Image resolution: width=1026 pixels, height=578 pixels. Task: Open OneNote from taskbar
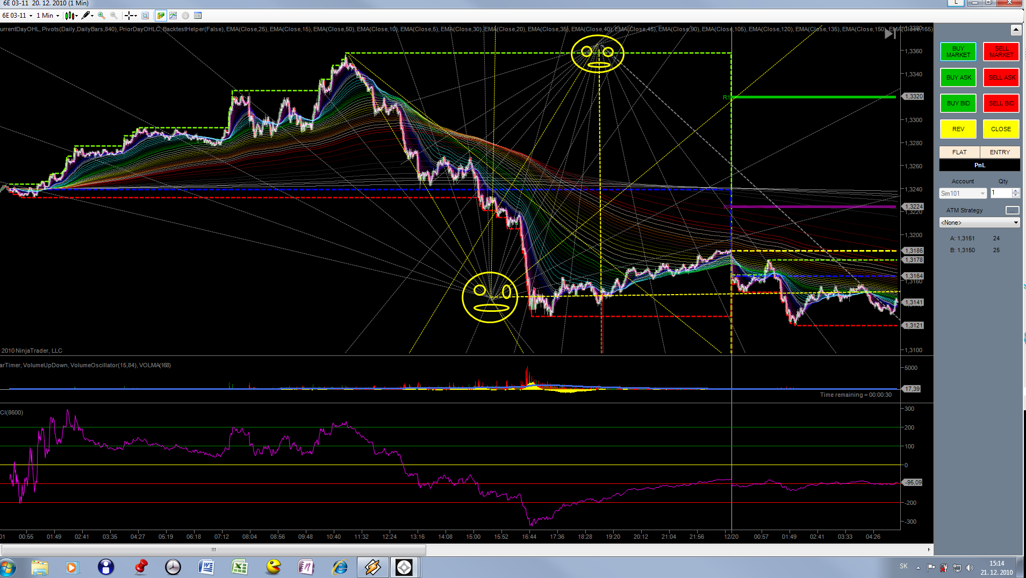[x=306, y=567]
